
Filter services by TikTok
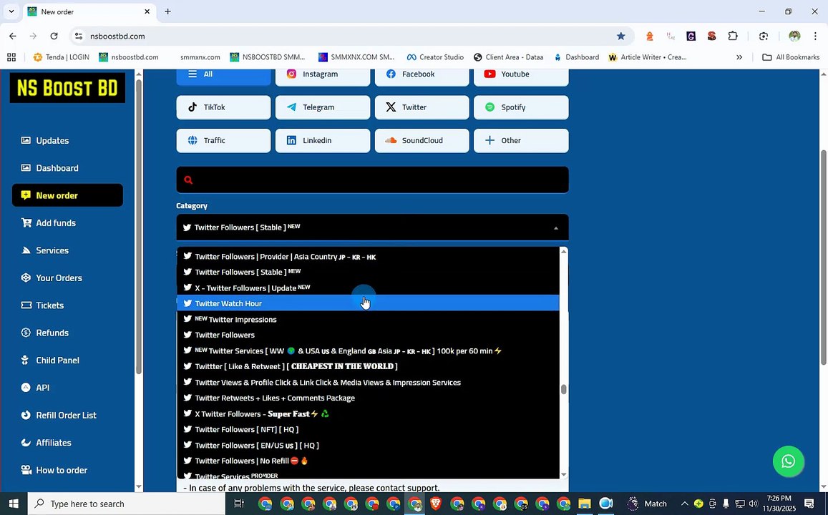223,107
